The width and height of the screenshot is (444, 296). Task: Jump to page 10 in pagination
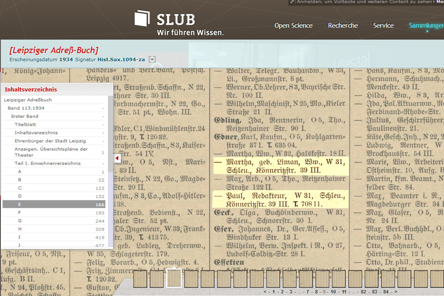coord(333,292)
